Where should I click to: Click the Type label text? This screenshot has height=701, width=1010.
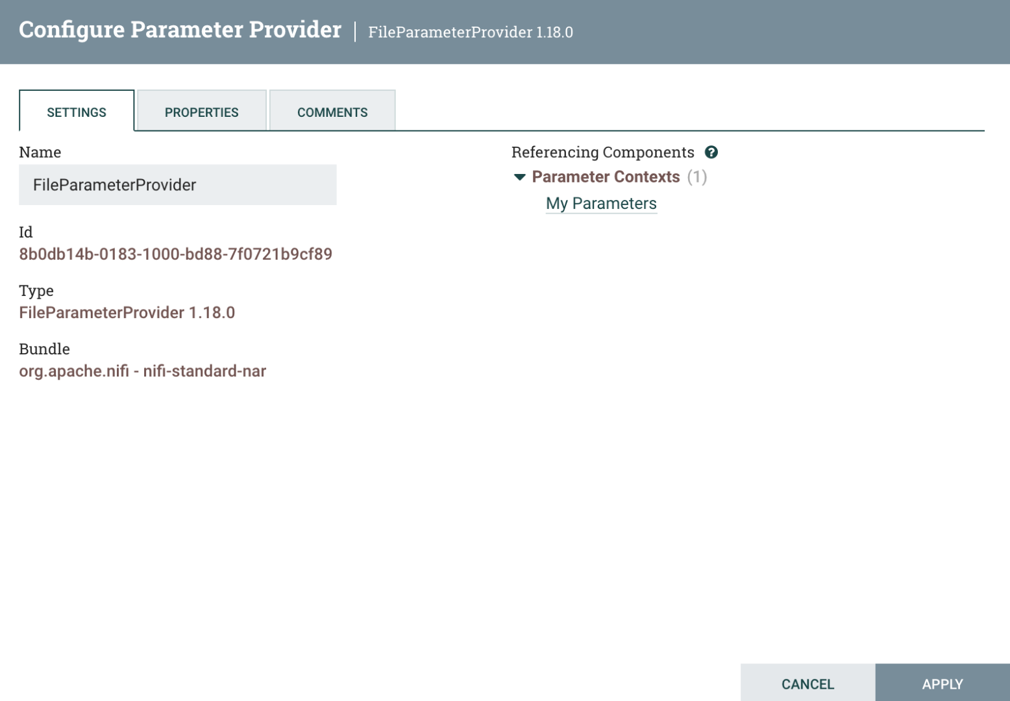coord(36,291)
